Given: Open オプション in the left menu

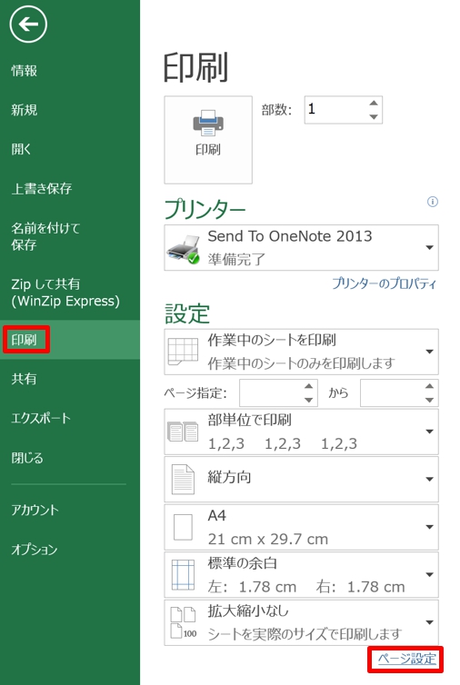Looking at the screenshot, I should [35, 549].
